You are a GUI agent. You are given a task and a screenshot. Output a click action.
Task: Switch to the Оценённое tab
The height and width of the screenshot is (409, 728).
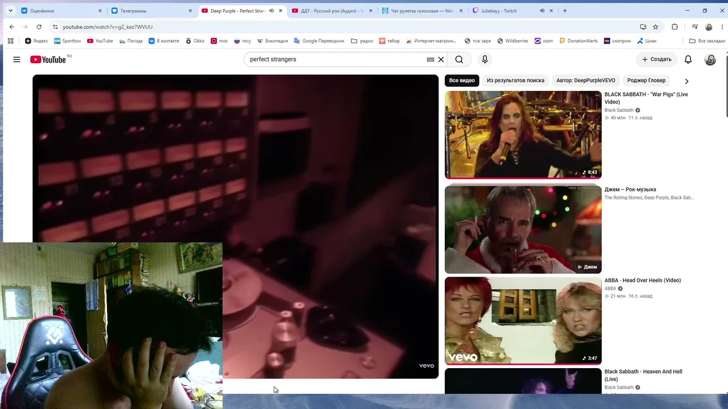pos(60,11)
